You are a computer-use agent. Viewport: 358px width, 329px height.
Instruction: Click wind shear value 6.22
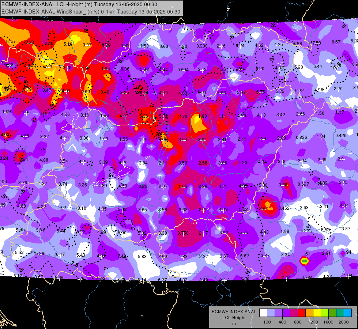pyautogui.click(x=299, y=90)
